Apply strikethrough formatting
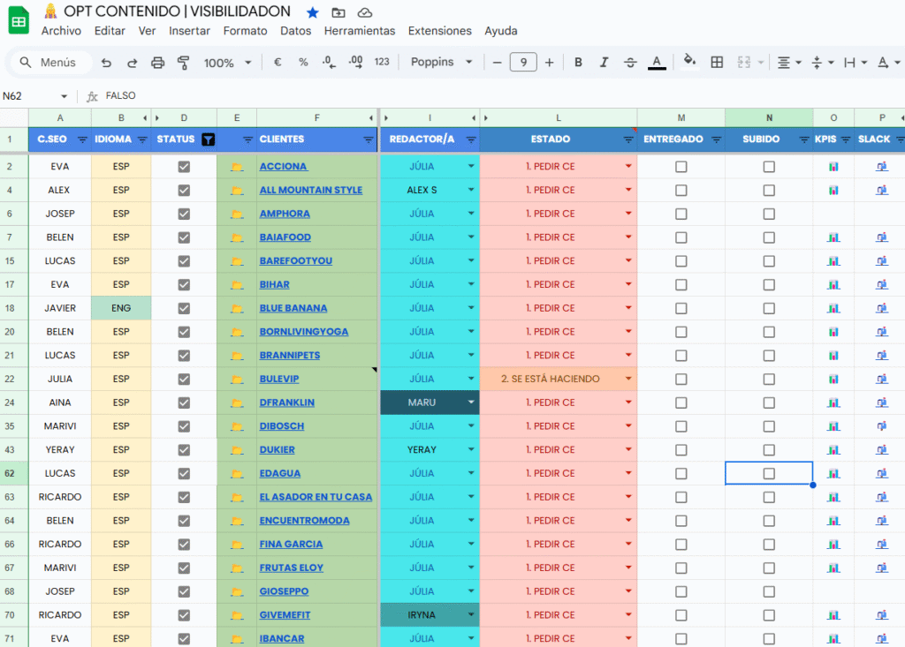Viewport: 905px width, 647px height. coord(630,63)
